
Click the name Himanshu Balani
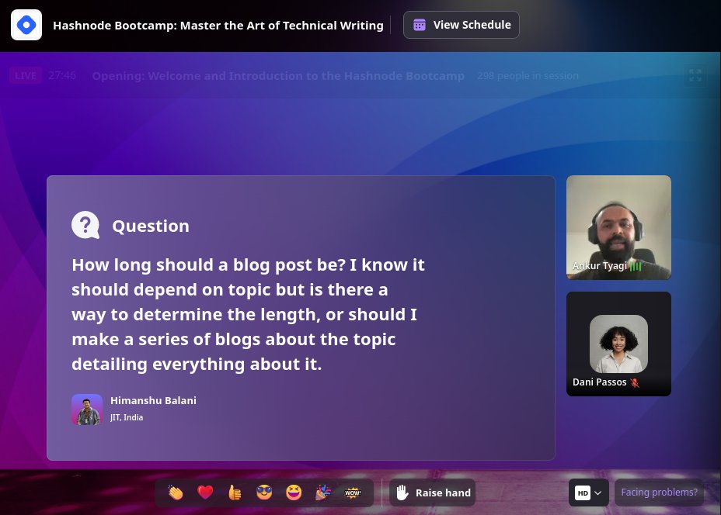pyautogui.click(x=153, y=401)
